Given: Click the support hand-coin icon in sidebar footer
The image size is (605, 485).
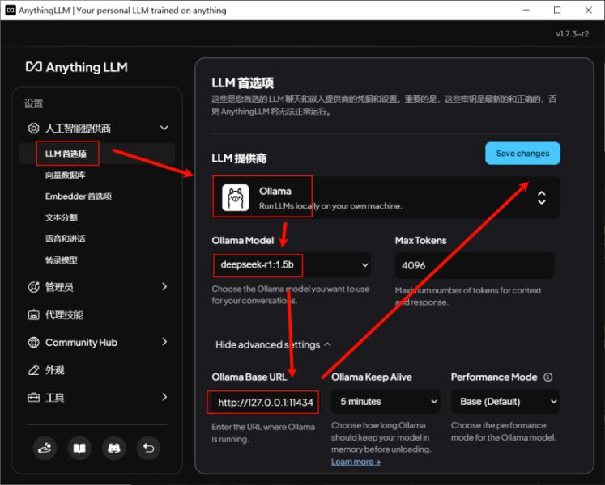Looking at the screenshot, I should click(x=45, y=447).
